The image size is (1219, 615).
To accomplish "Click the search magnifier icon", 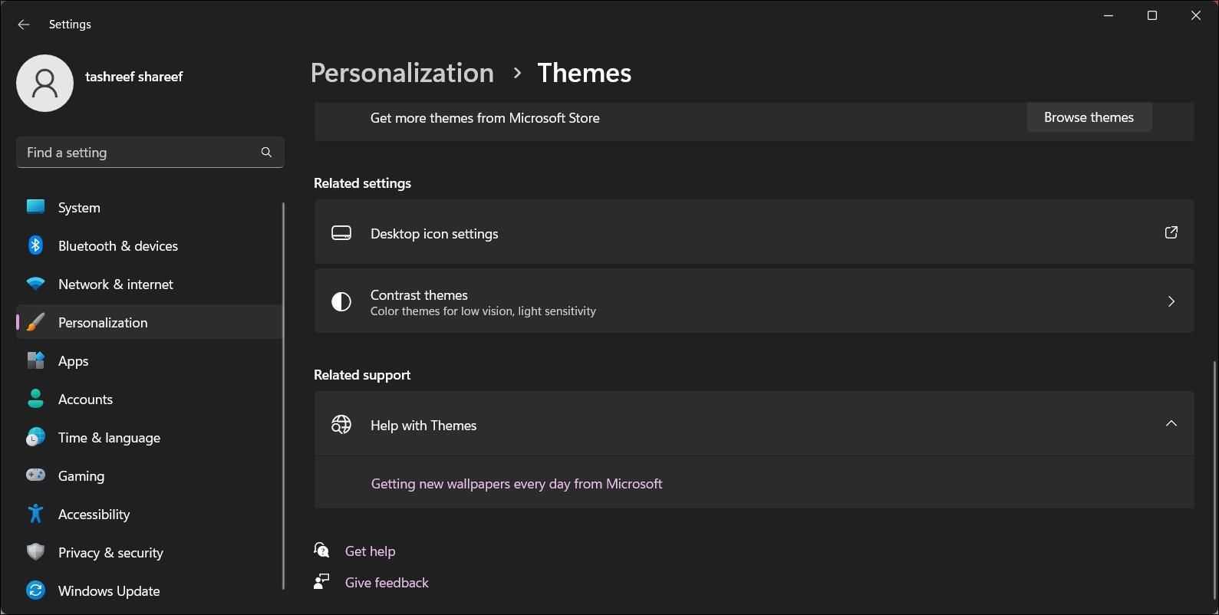I will 266,153.
